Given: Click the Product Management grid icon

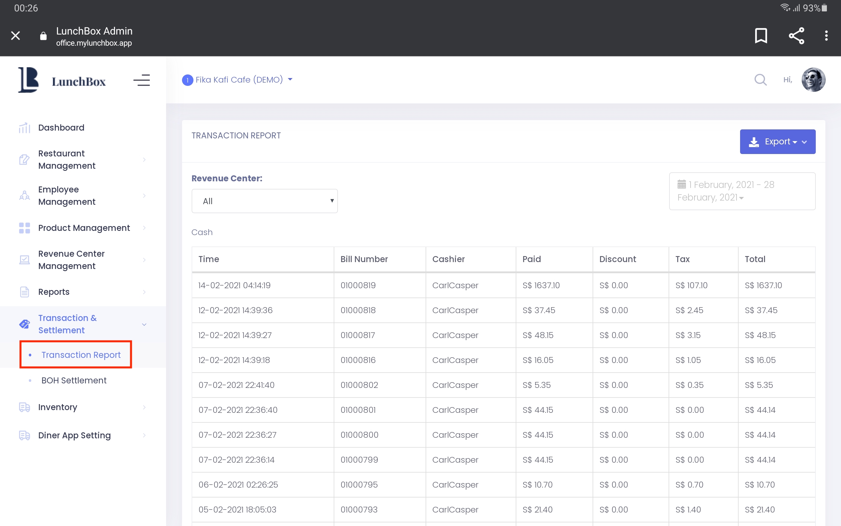Looking at the screenshot, I should pyautogui.click(x=24, y=228).
